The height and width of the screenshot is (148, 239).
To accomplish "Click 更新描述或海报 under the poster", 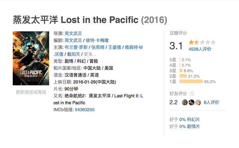I will point(31,92).
